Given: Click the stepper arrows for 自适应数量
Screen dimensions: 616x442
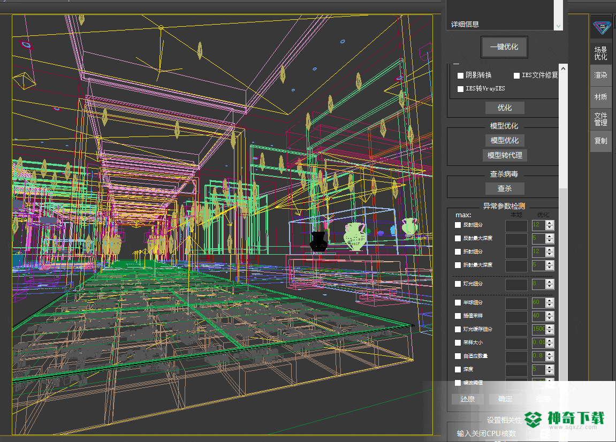Looking at the screenshot, I should click(x=550, y=356).
